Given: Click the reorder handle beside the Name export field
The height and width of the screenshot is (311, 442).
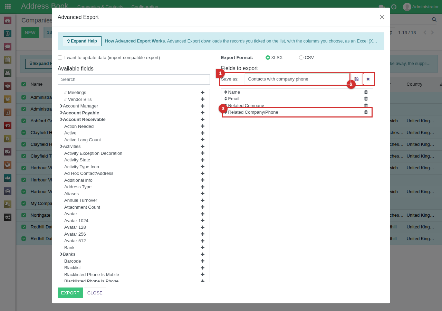Looking at the screenshot, I should 225,92.
